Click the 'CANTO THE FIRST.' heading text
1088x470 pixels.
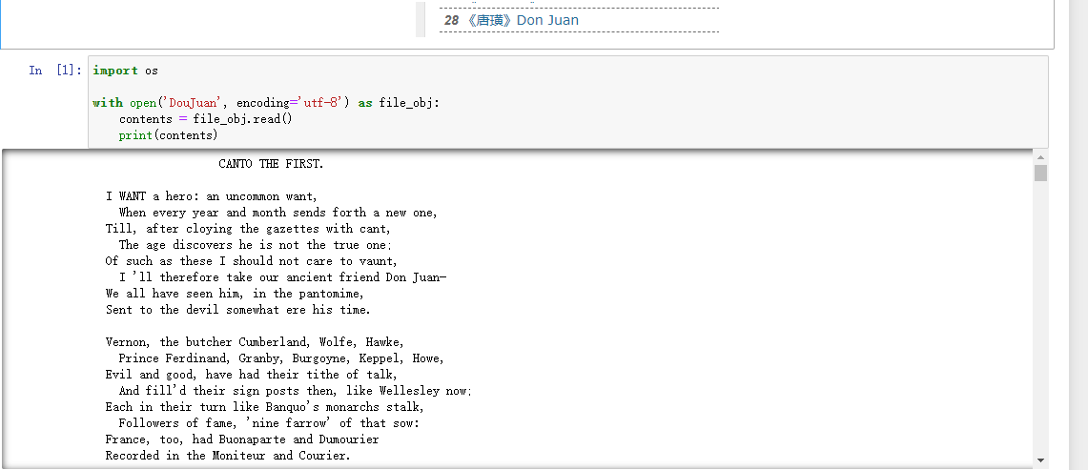coord(271,165)
